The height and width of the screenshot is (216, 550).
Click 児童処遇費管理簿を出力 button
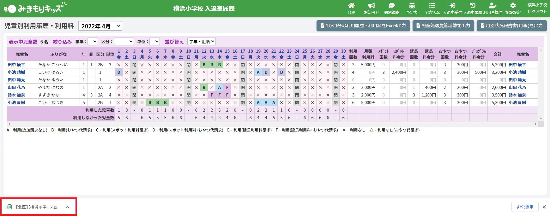tap(443, 26)
